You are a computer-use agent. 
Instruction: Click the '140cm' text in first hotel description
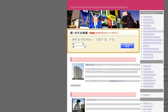(88, 72)
